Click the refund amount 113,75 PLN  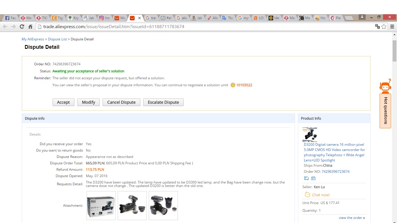tap(95, 170)
